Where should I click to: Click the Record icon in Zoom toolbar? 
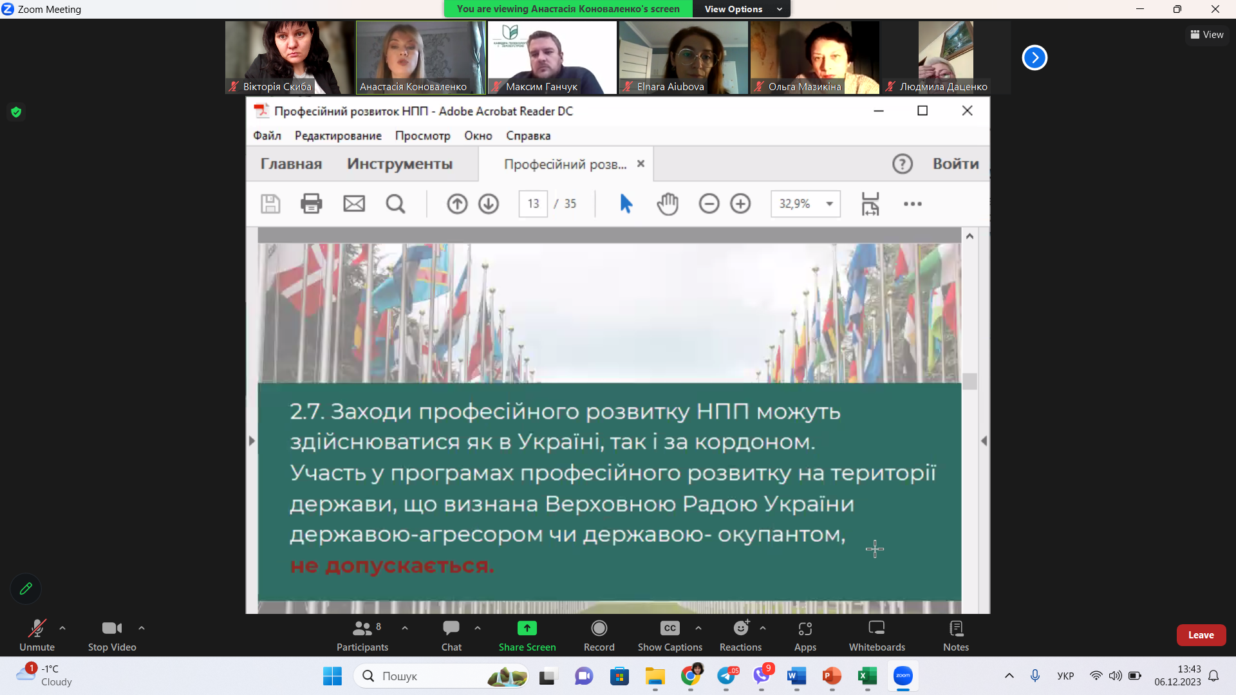coord(599,628)
